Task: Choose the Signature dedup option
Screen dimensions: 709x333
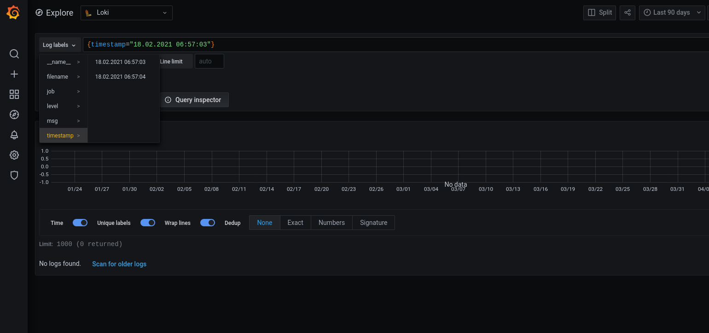Action: click(x=373, y=223)
